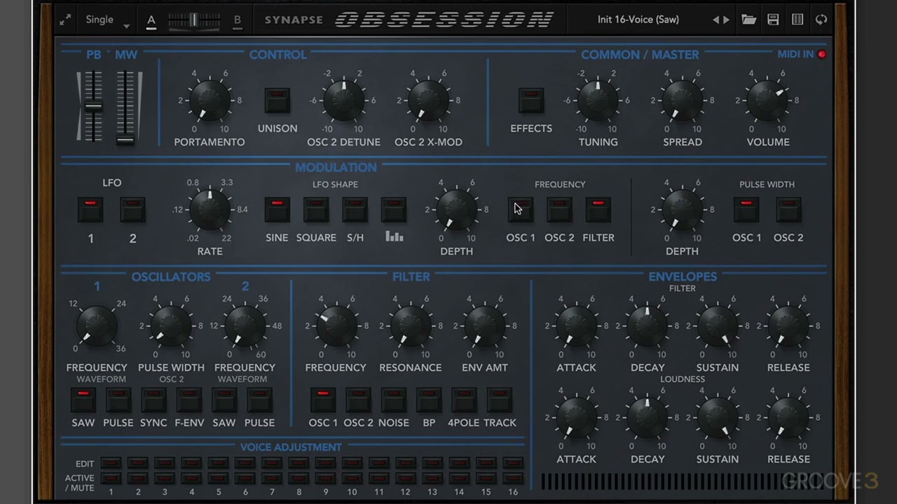Viewport: 897px width, 504px height.
Task: Click the refresh/reload circular arrow icon
Action: click(821, 20)
